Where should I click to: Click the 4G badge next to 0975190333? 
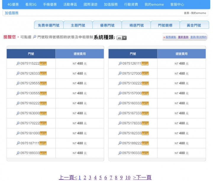145,153
